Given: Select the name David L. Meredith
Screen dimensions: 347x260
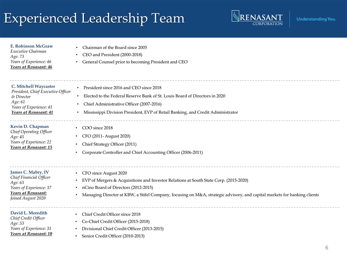Looking at the screenshot, I should coord(29,213).
